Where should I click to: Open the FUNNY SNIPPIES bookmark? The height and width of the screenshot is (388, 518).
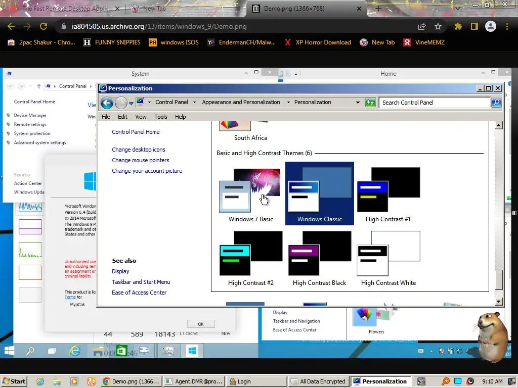tap(112, 42)
